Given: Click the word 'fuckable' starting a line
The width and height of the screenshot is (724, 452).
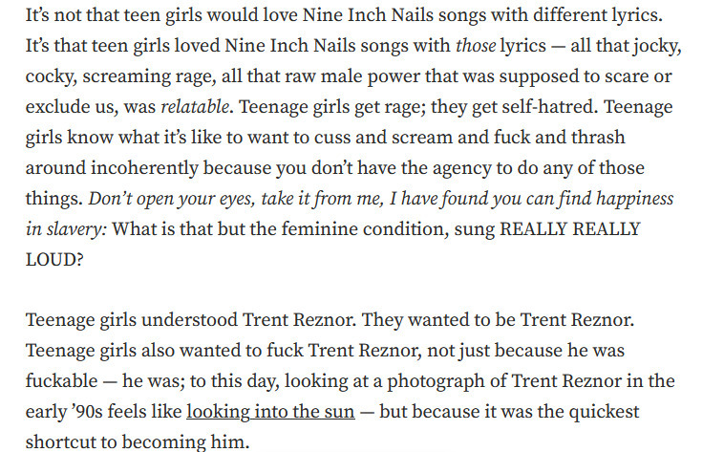Looking at the screenshot, I should pos(61,381).
